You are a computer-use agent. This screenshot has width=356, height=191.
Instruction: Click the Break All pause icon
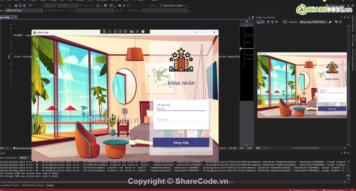coord(120,6)
